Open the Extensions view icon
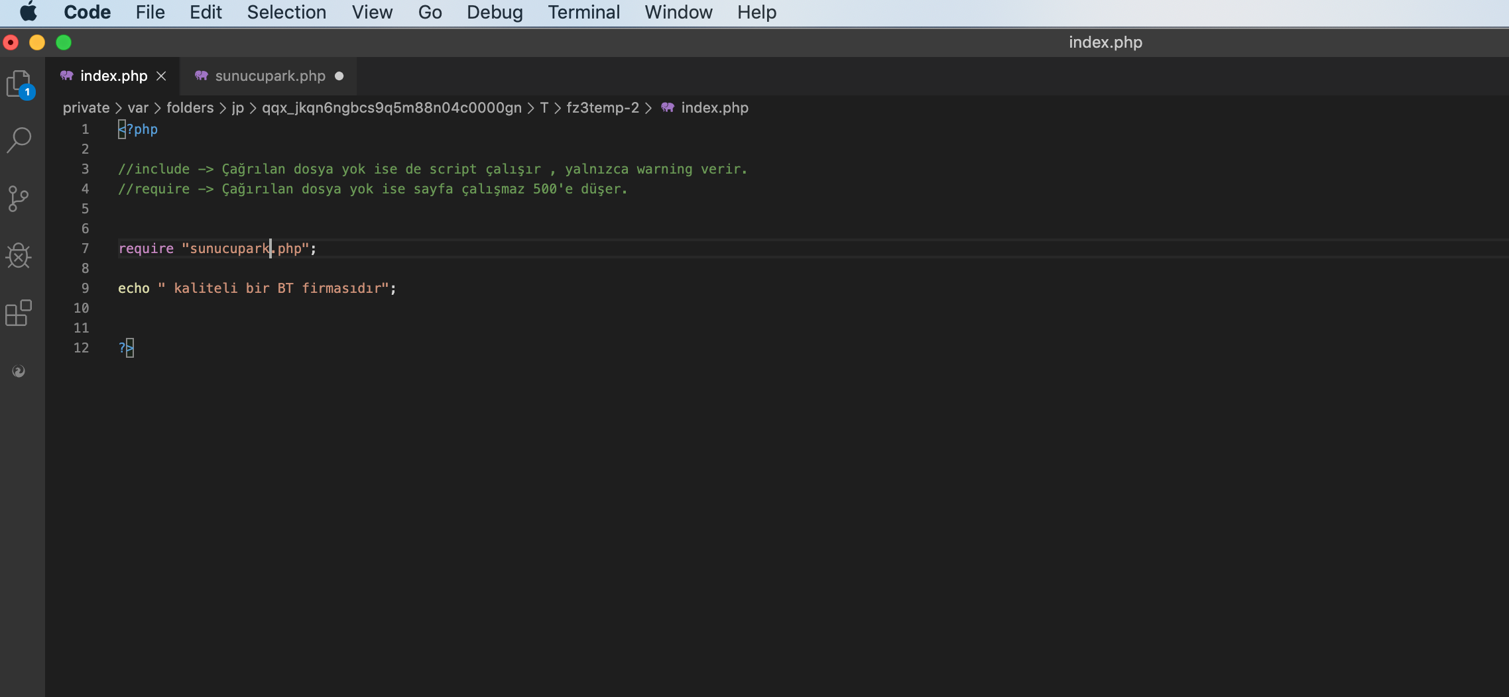Image resolution: width=1509 pixels, height=697 pixels. 19,313
